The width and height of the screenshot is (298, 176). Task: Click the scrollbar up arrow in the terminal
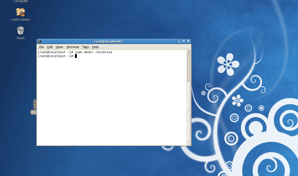coord(189,52)
